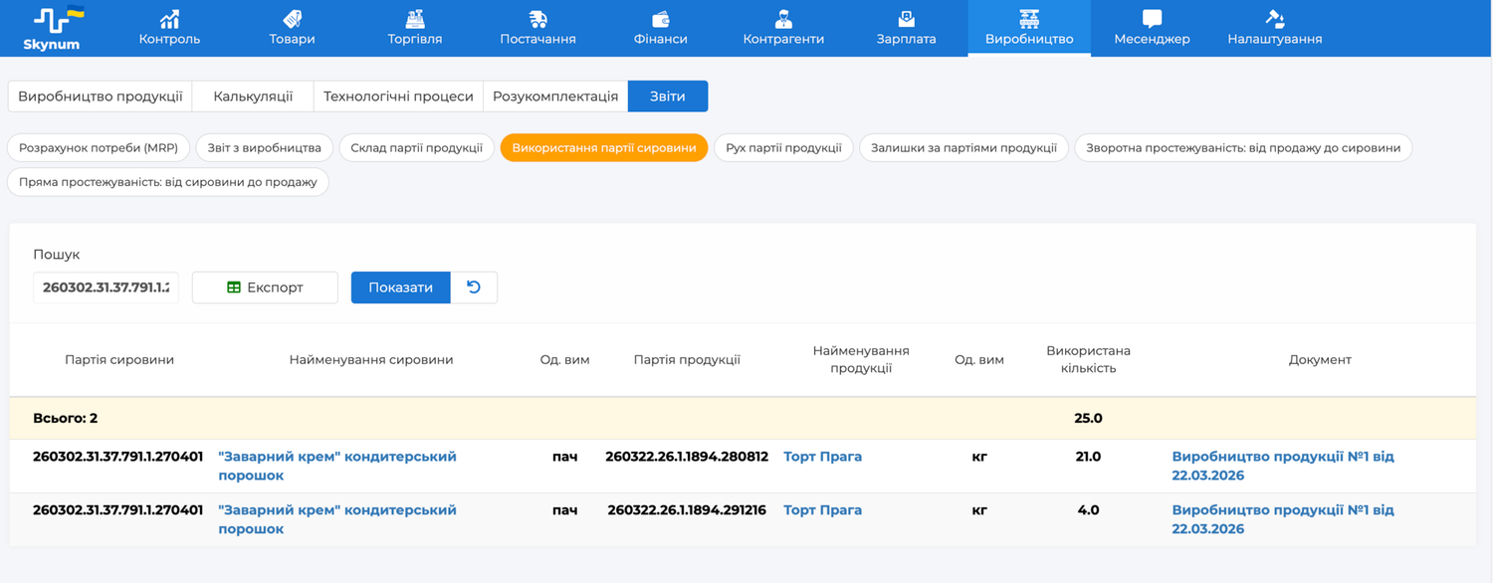The image size is (1493, 583).
Task: Click the Пошук batch number field
Action: coord(106,288)
